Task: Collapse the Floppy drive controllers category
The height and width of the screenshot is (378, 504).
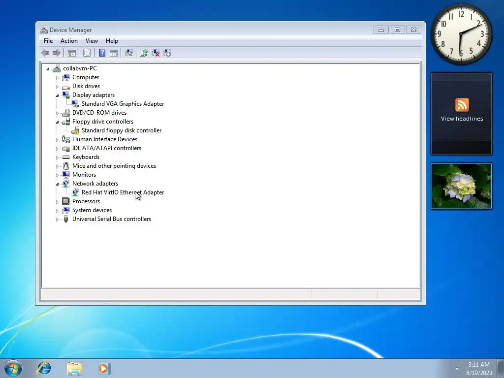Action: [x=57, y=122]
